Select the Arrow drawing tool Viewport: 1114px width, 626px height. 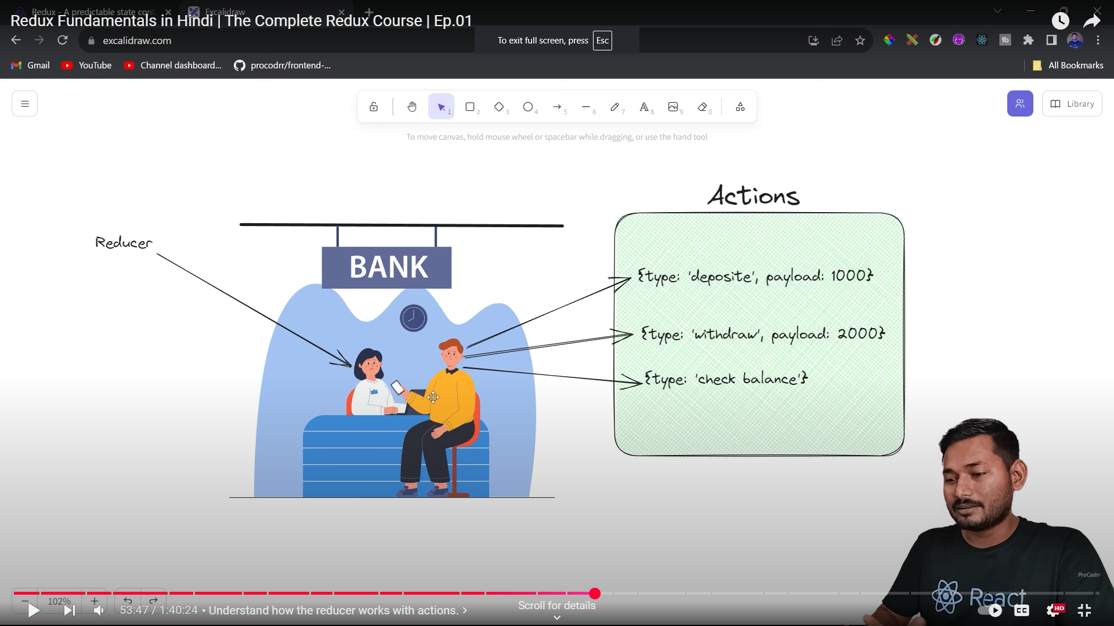[557, 107]
